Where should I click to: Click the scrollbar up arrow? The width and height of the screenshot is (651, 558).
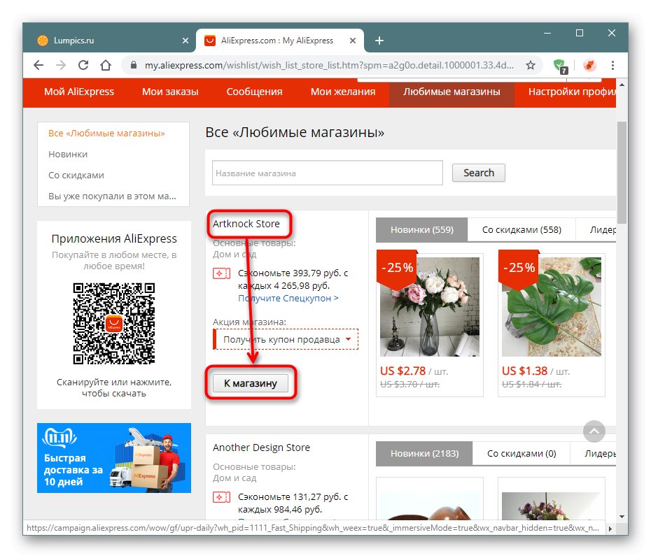[x=622, y=85]
